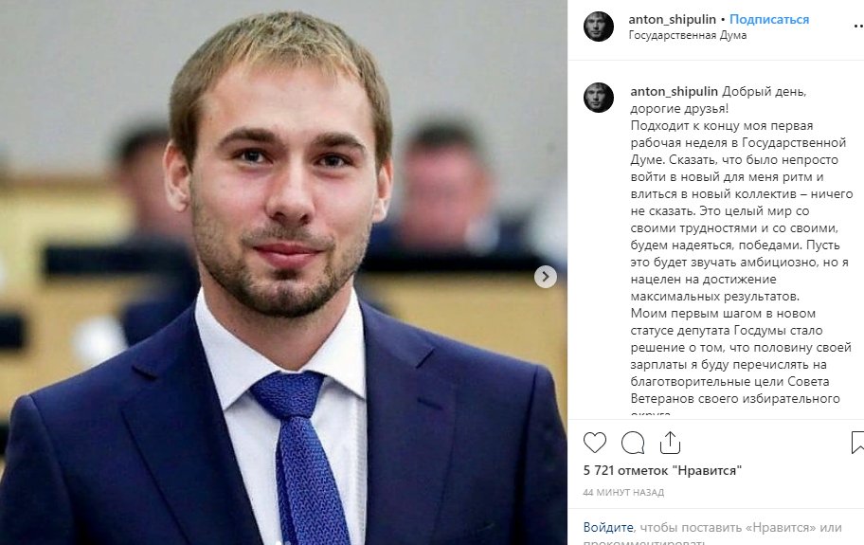
Task: Save the post using the bookmark icon
Action: (x=857, y=443)
